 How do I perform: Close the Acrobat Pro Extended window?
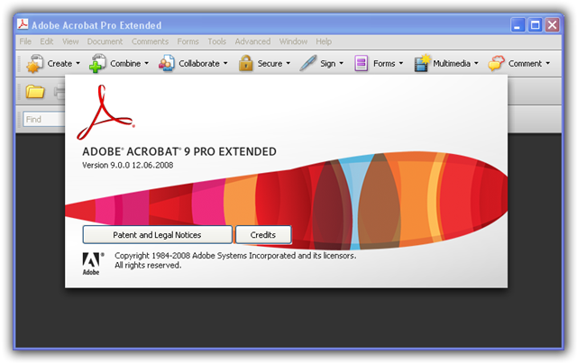[552, 25]
